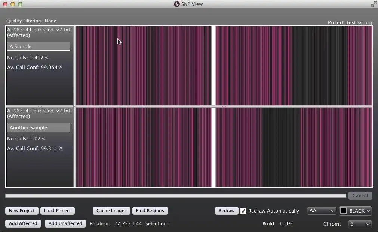Open the AA genotype dropdown

[x=322, y=211]
